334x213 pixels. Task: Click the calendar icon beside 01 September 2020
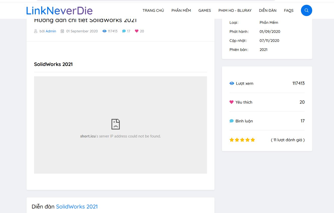click(x=62, y=31)
